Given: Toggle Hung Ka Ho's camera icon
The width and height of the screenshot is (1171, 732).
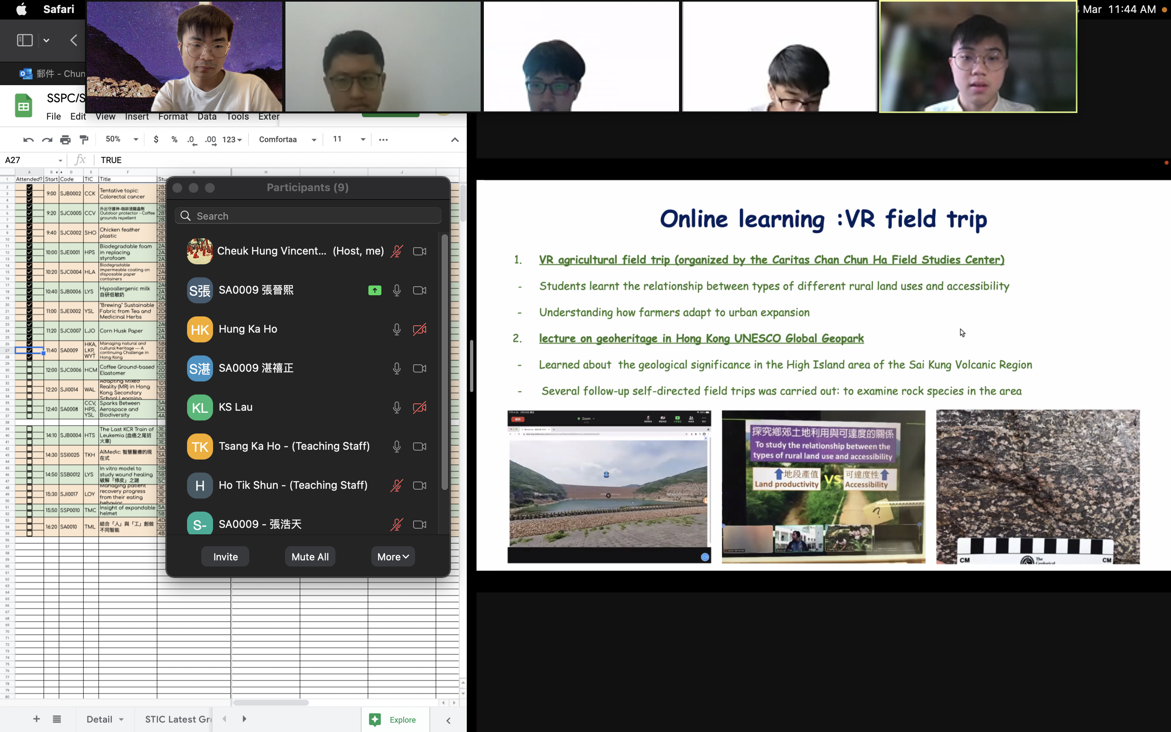Looking at the screenshot, I should tap(419, 329).
